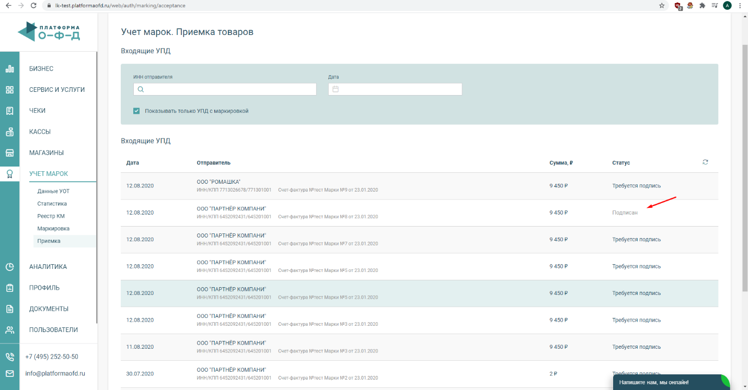Viewport: 748px width, 390px height.
Task: Open the Бизнес chart icon in sidebar
Action: click(x=9, y=68)
